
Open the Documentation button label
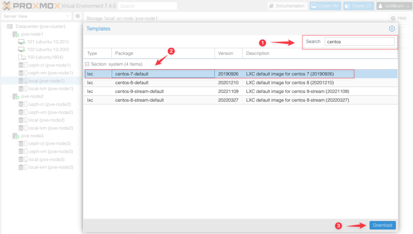[x=290, y=6]
